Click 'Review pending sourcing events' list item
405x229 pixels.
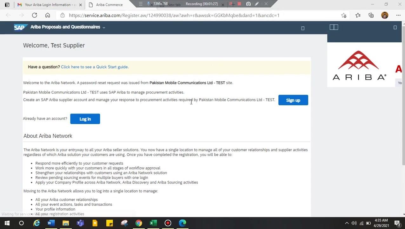tap(92, 177)
